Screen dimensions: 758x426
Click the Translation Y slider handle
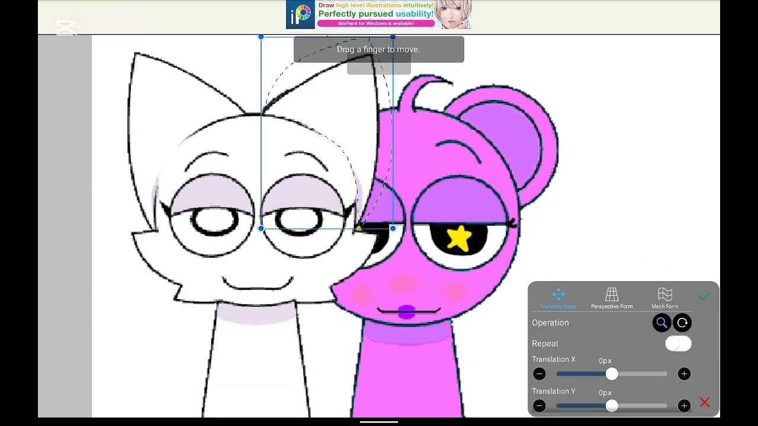tap(612, 406)
